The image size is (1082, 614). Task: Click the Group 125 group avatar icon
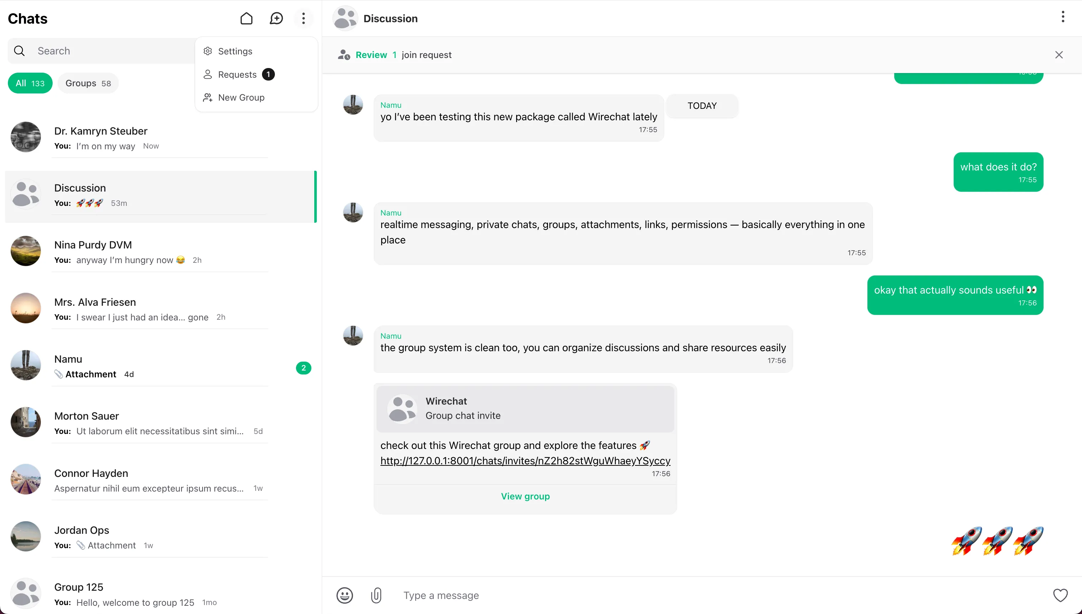26,593
